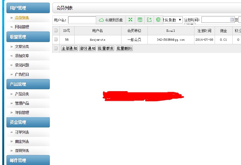
Task: Click the qq.com email address cell
Action: (x=171, y=39)
